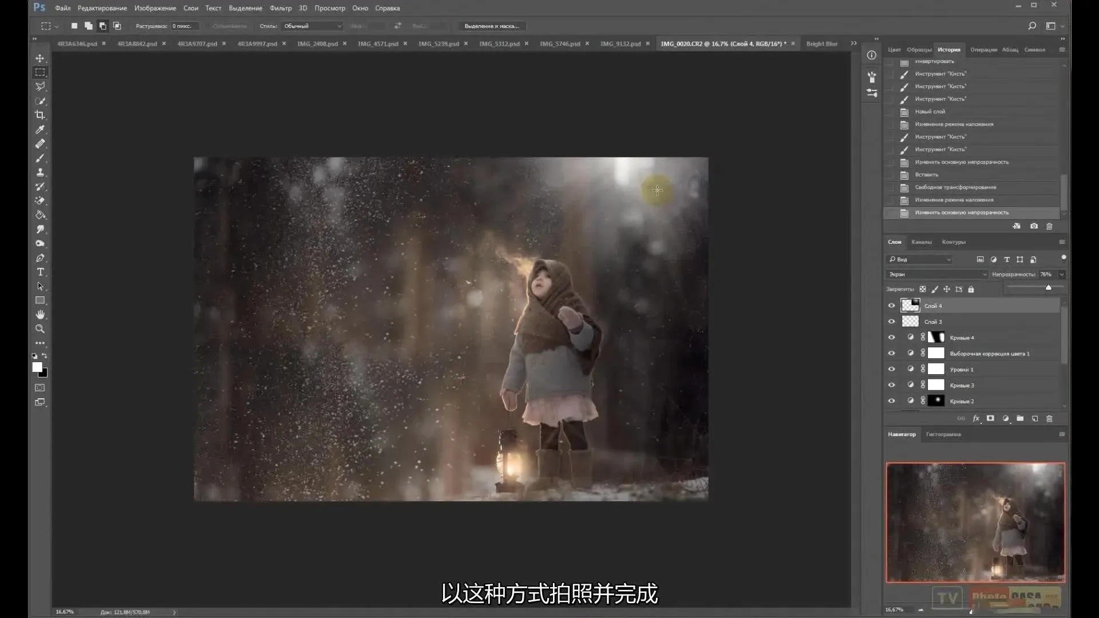
Task: Delete layer using Layers panel trash icon
Action: [x=1049, y=419]
